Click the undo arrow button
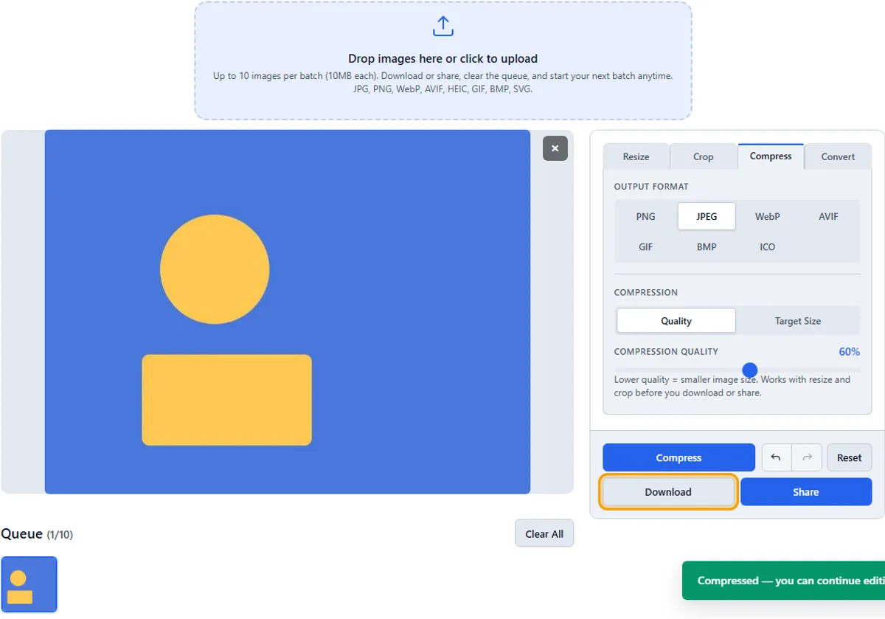This screenshot has height=619, width=885. (x=776, y=457)
